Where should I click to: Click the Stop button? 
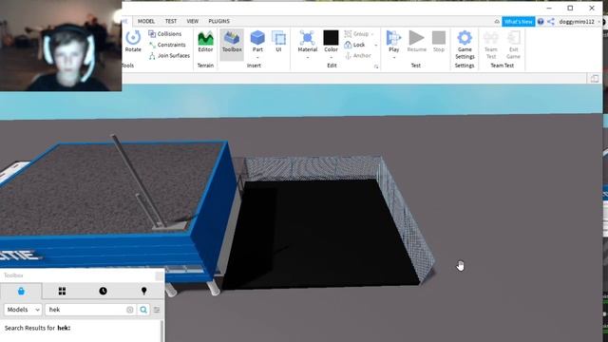pyautogui.click(x=439, y=42)
